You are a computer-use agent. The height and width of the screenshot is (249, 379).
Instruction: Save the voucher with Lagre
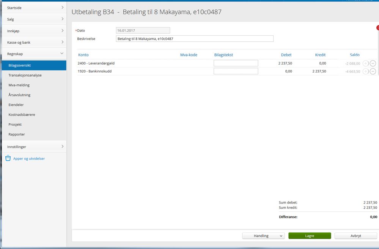coord(310,236)
